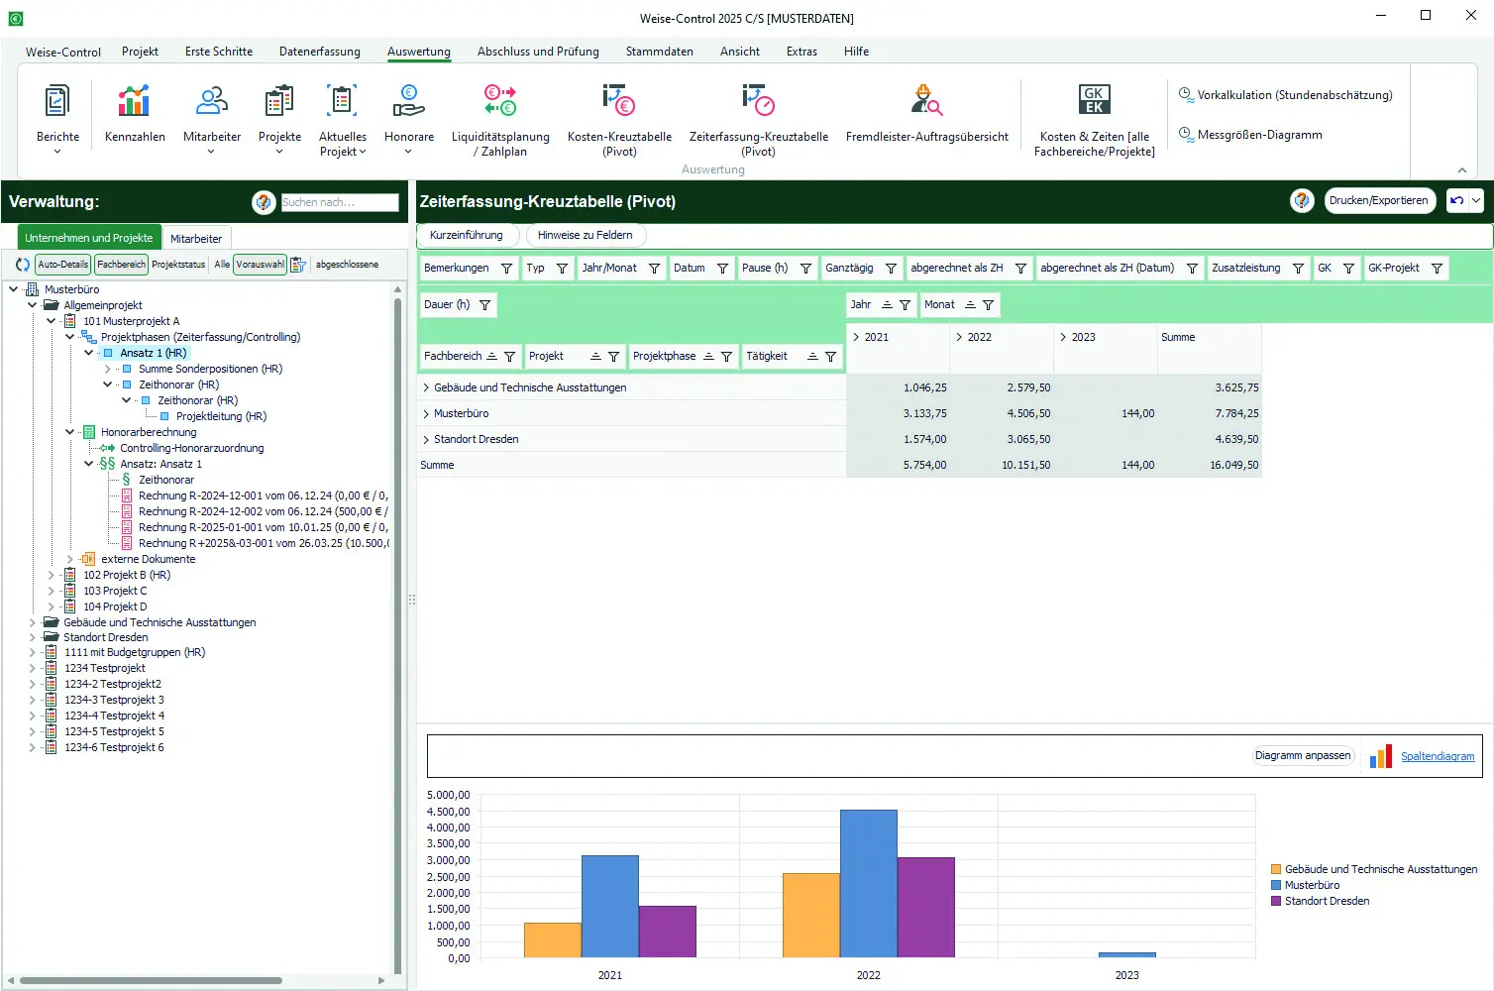Switch to the Mitarbeiter tab
Screen dimensions: 1494x991
click(x=196, y=239)
